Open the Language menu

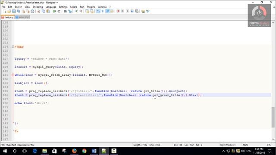click(51, 7)
